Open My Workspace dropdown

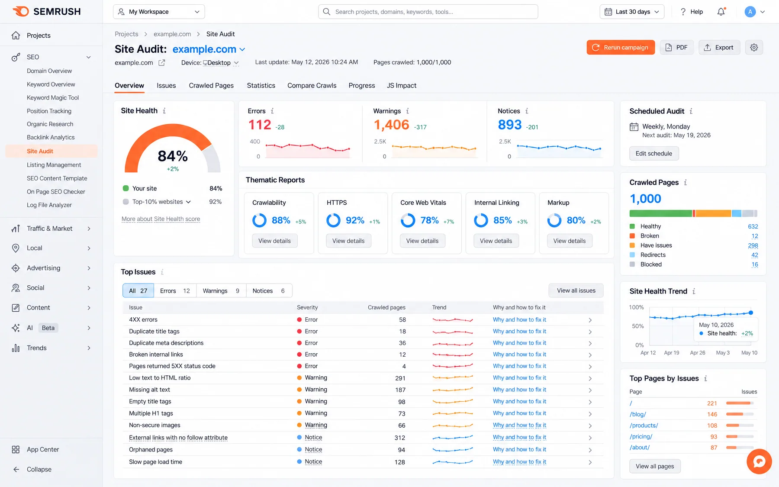pyautogui.click(x=159, y=12)
